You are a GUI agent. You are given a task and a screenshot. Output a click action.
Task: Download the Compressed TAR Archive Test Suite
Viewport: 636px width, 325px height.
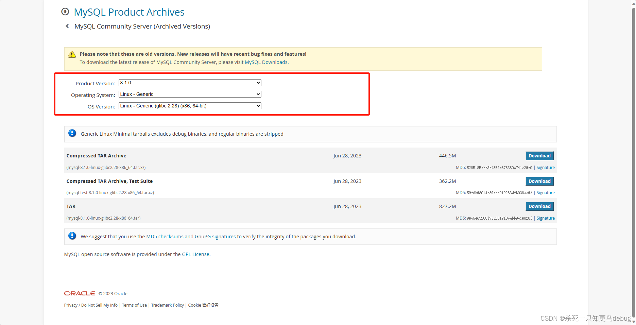[539, 181]
